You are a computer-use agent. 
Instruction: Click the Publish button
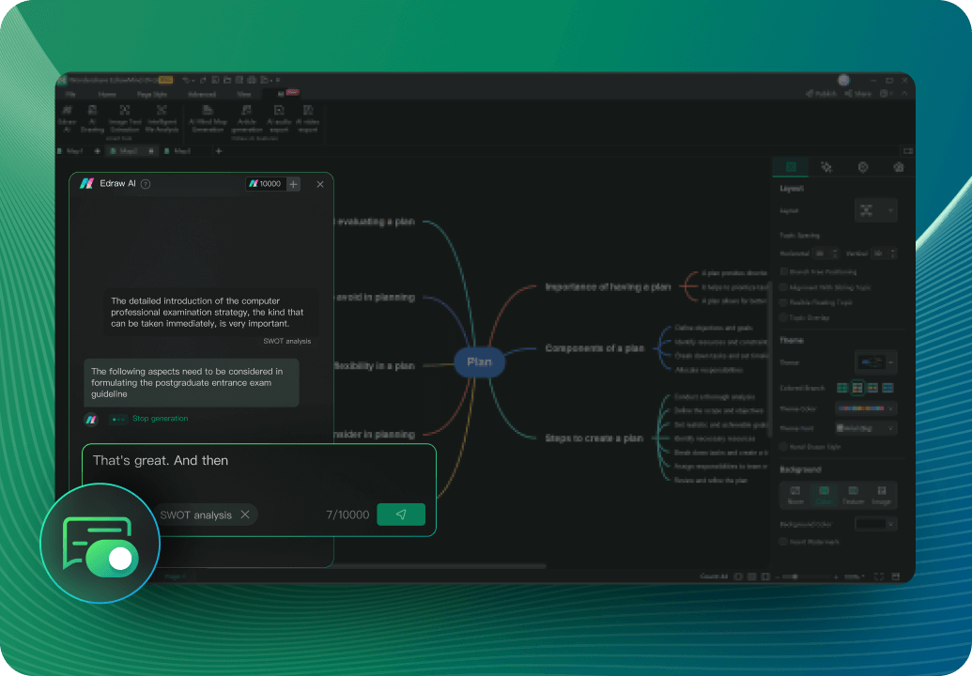coord(821,94)
